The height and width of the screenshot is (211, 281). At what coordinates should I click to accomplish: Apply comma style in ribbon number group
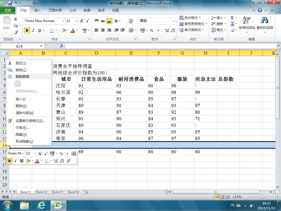pos(158,30)
